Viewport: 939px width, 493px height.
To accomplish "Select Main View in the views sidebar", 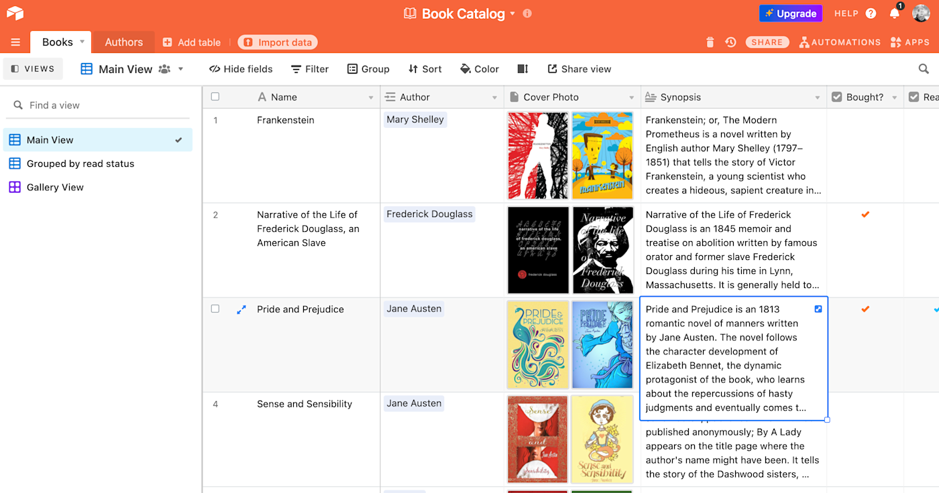I will pos(98,140).
